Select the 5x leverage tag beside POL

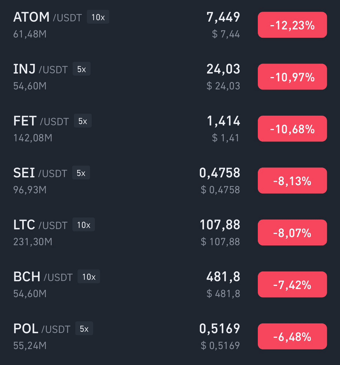point(84,328)
